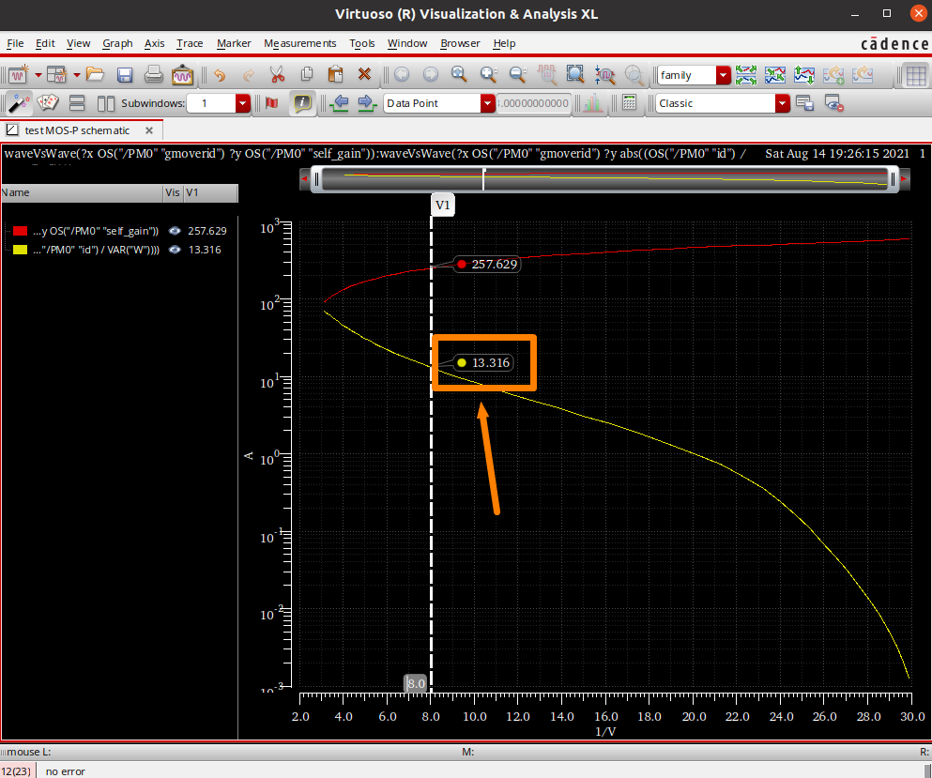Copy the selected object
Viewport: 932px width, 778px height.
pyautogui.click(x=307, y=75)
